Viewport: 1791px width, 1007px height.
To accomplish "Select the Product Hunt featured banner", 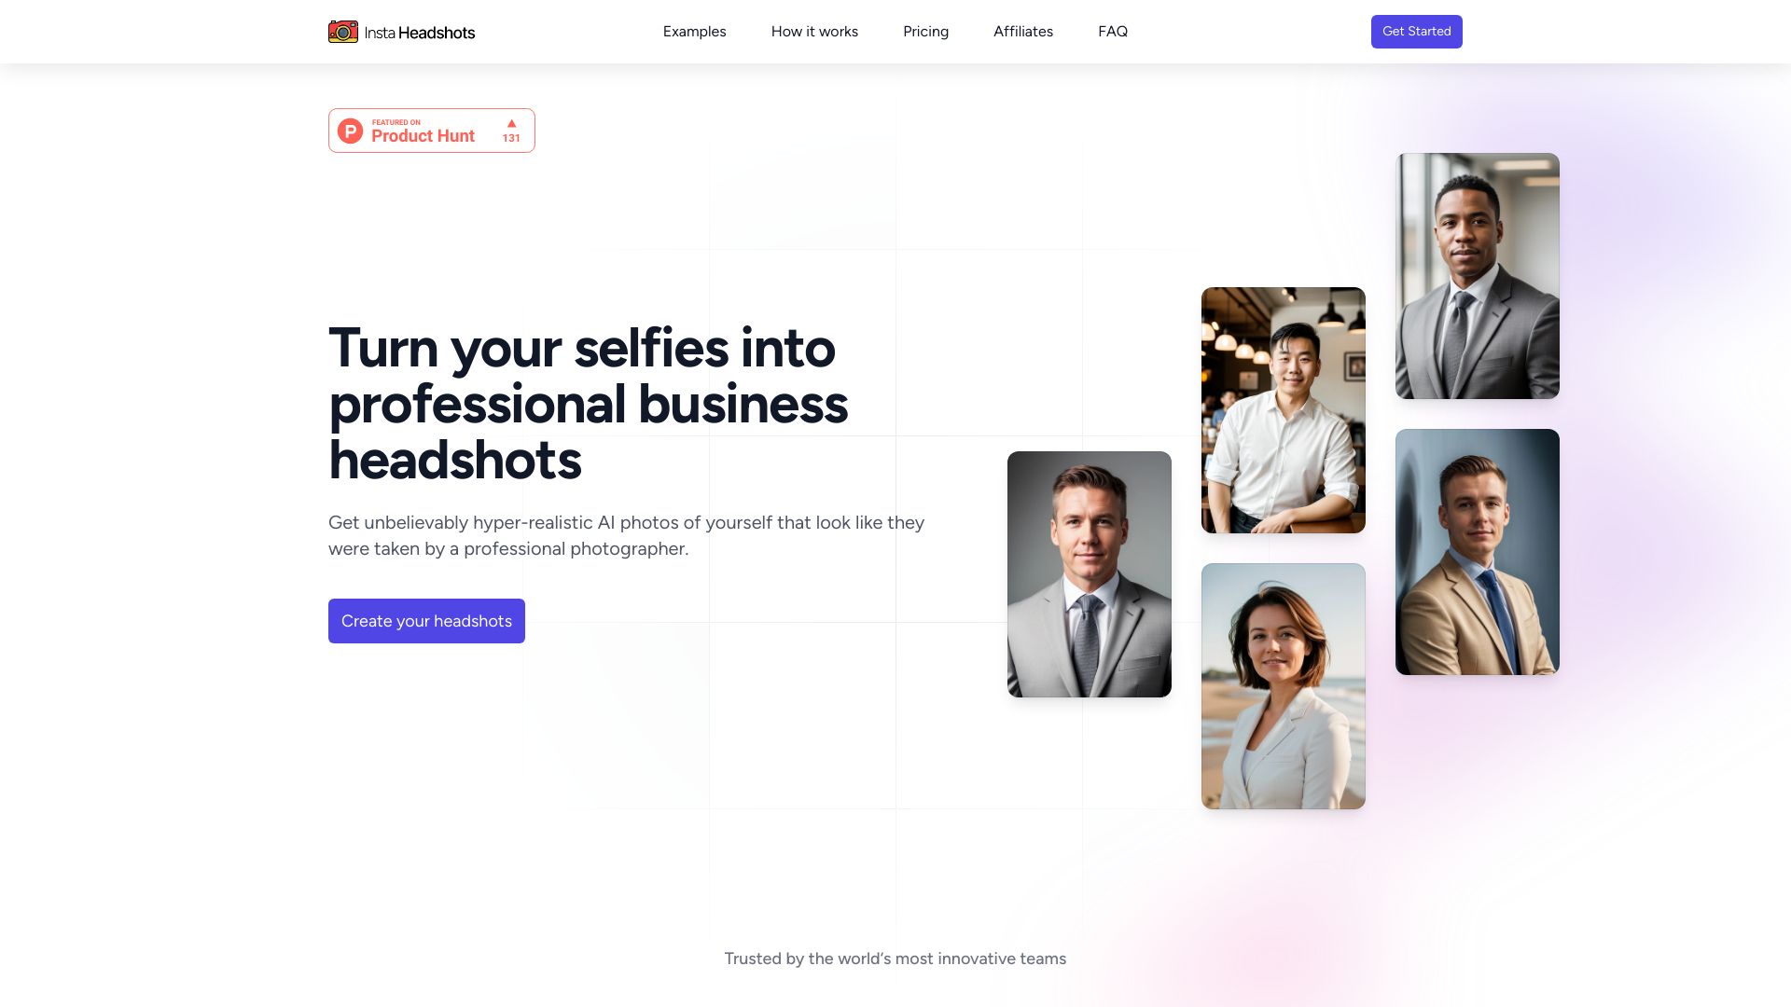I will pos(432,131).
